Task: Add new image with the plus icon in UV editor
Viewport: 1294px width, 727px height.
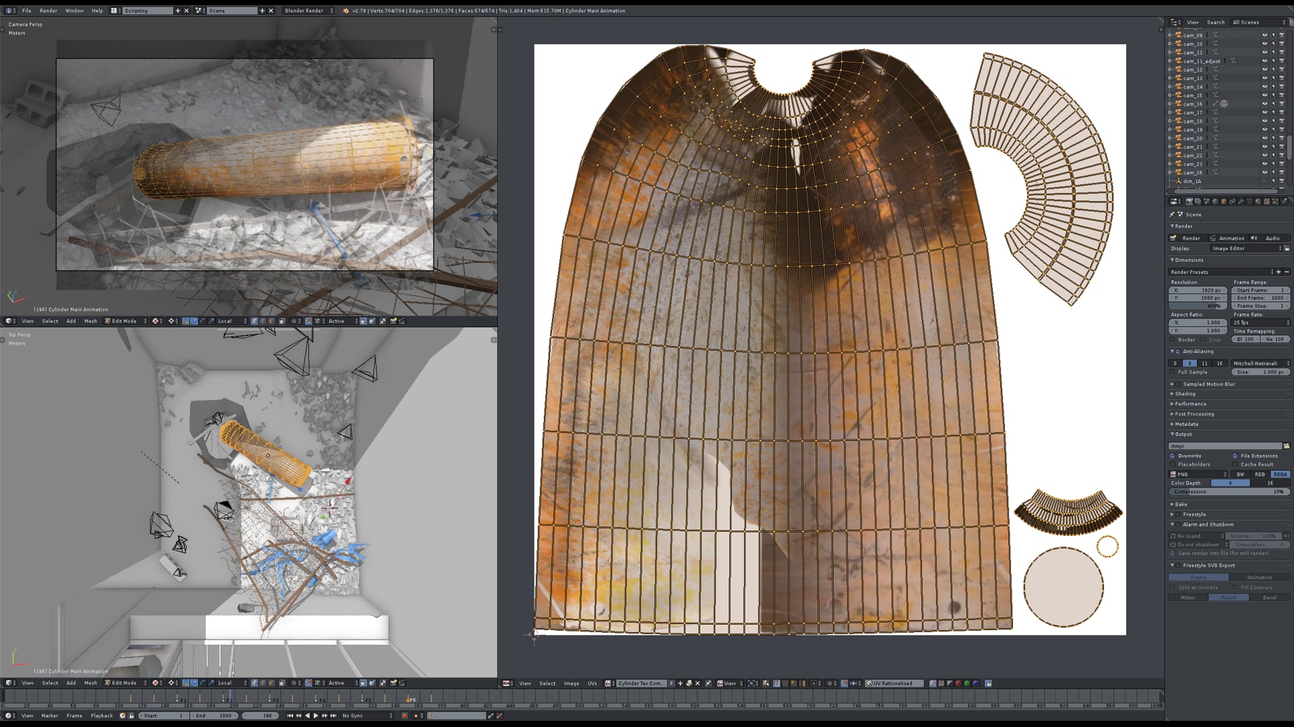Action: pyautogui.click(x=680, y=683)
